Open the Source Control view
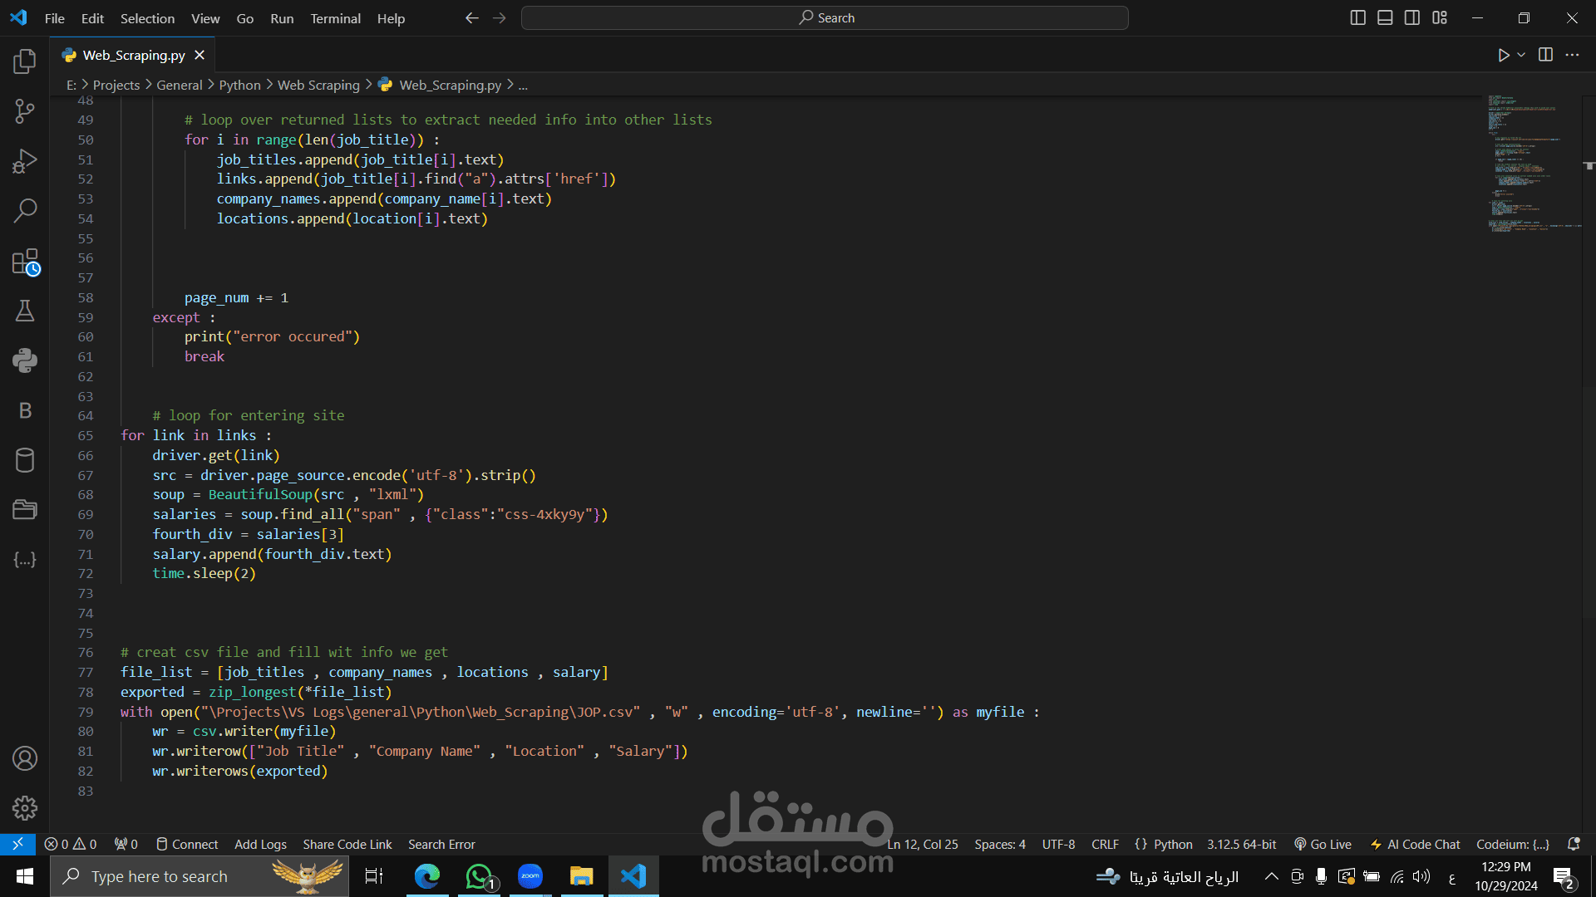The height and width of the screenshot is (897, 1596). [25, 111]
